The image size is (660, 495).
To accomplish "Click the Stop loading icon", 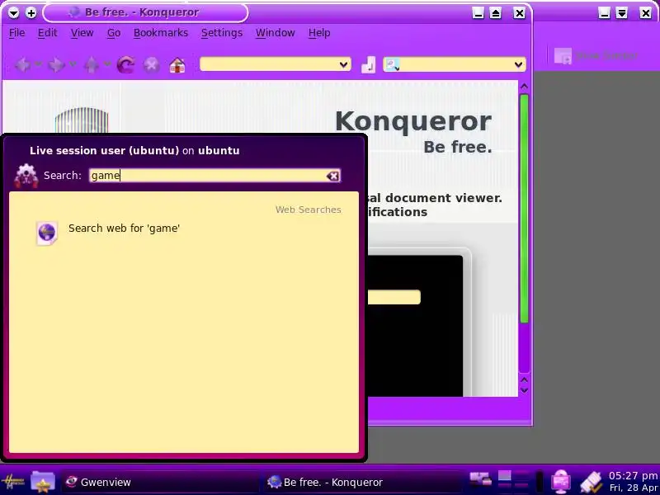I will [x=152, y=65].
